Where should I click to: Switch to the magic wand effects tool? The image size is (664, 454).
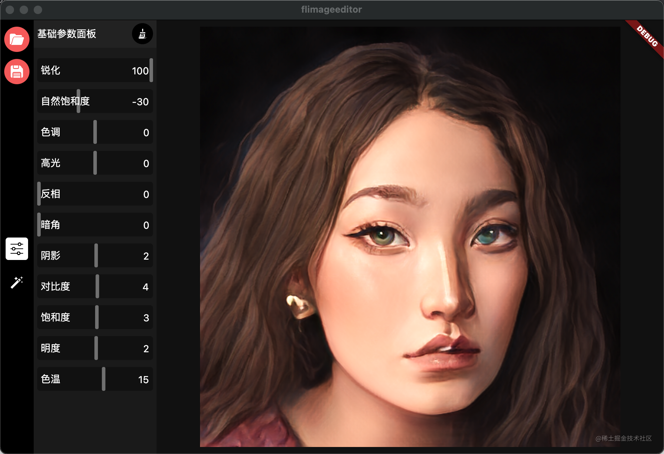click(17, 282)
